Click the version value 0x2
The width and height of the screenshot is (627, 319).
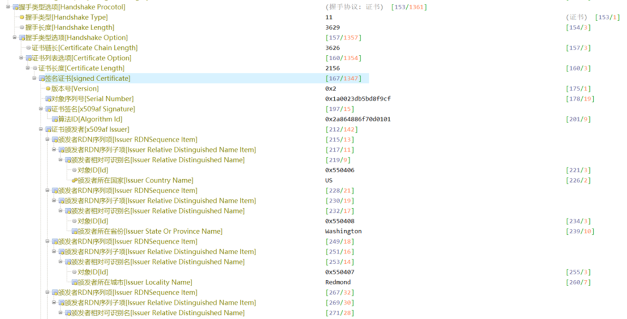330,89
